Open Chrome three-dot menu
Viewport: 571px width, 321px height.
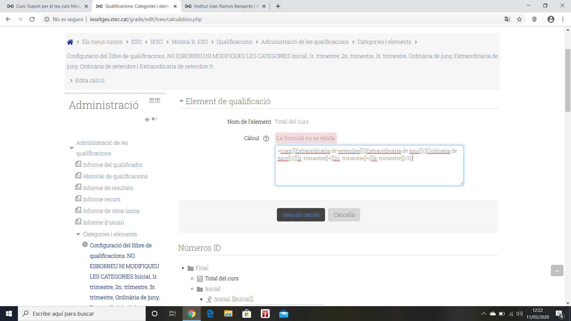coord(563,19)
